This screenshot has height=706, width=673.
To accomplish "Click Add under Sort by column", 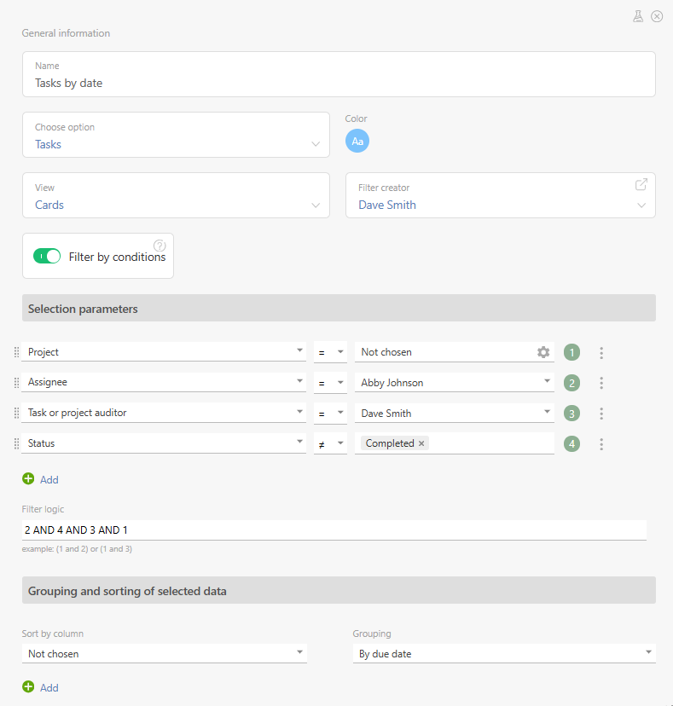I will [x=40, y=687].
